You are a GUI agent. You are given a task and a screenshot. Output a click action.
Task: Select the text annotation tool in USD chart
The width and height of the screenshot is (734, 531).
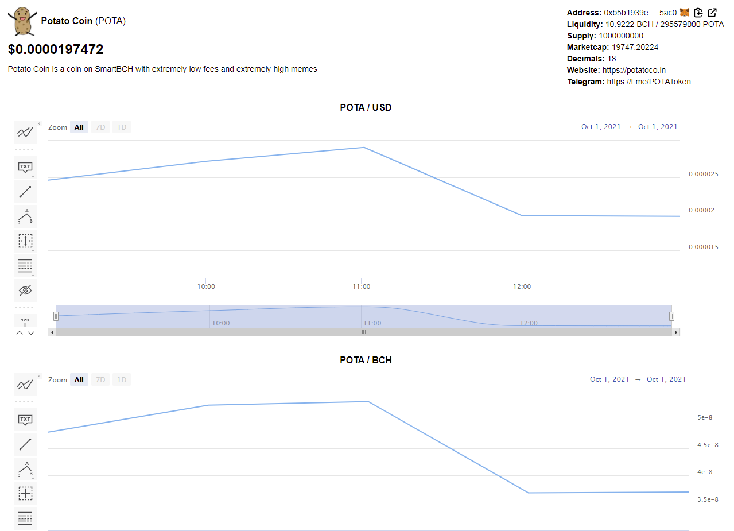click(x=25, y=167)
